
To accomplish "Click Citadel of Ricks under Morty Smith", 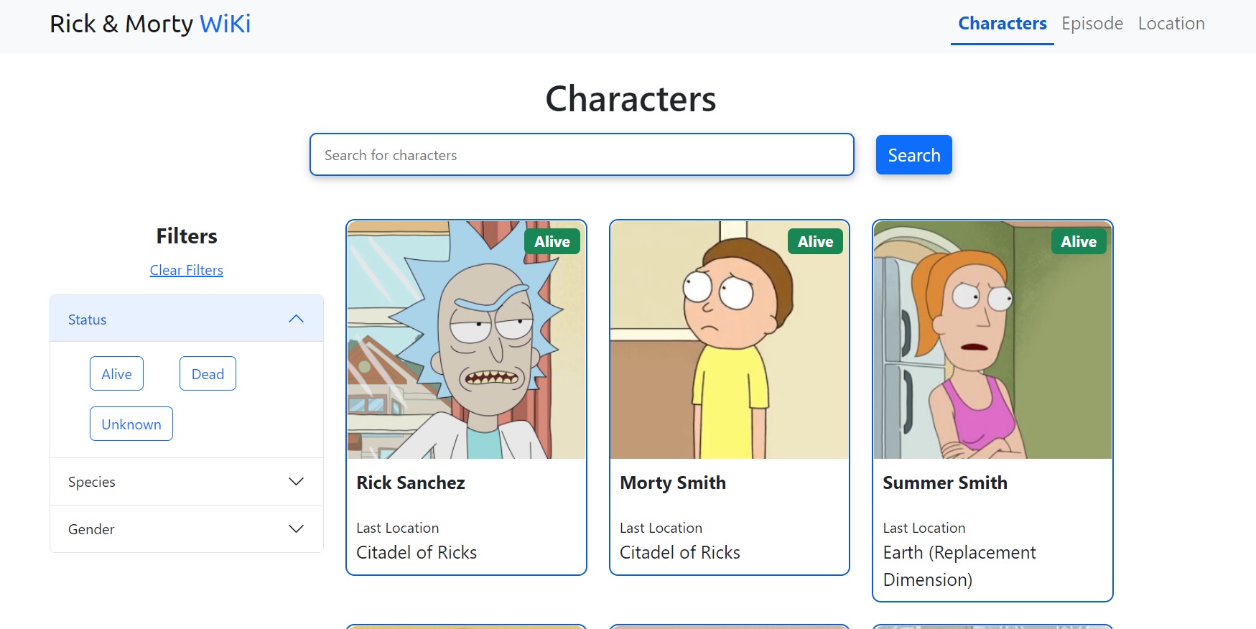I will click(680, 552).
